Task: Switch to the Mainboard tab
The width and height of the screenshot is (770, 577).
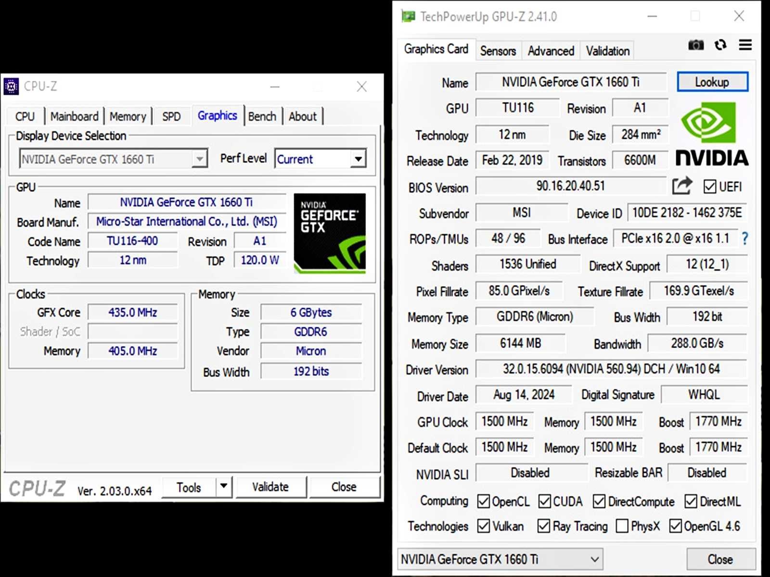Action: click(x=74, y=116)
